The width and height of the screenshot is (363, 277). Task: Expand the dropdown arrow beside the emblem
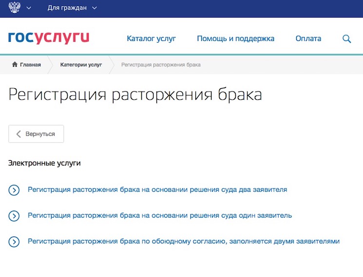pos(29,8)
